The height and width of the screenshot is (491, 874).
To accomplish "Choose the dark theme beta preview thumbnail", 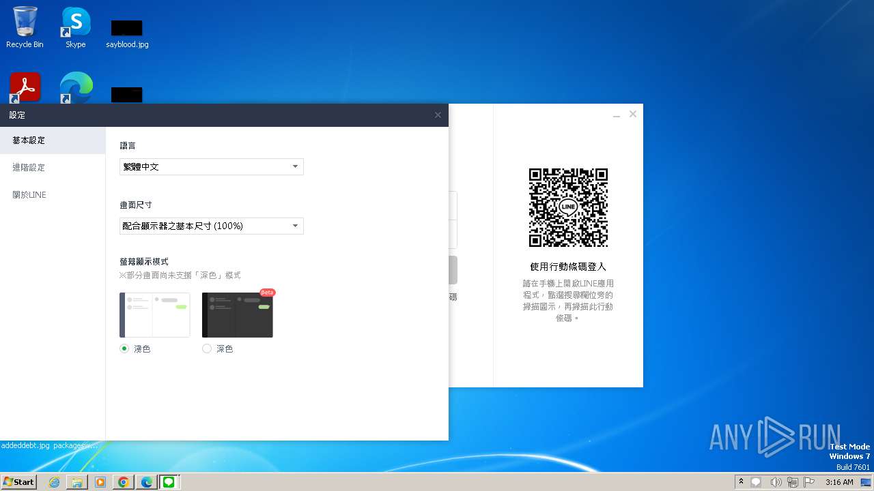I will 238,315.
